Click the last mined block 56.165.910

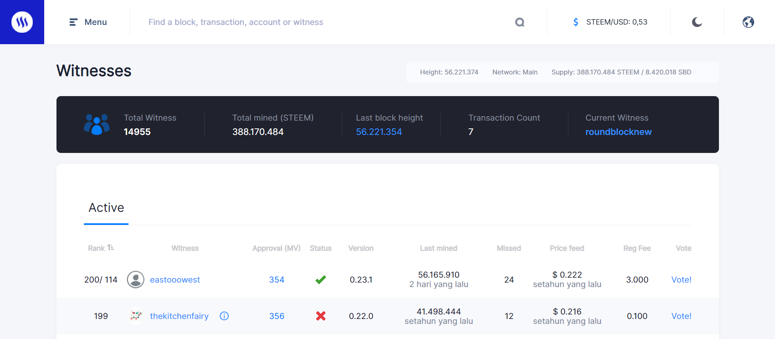pos(439,275)
